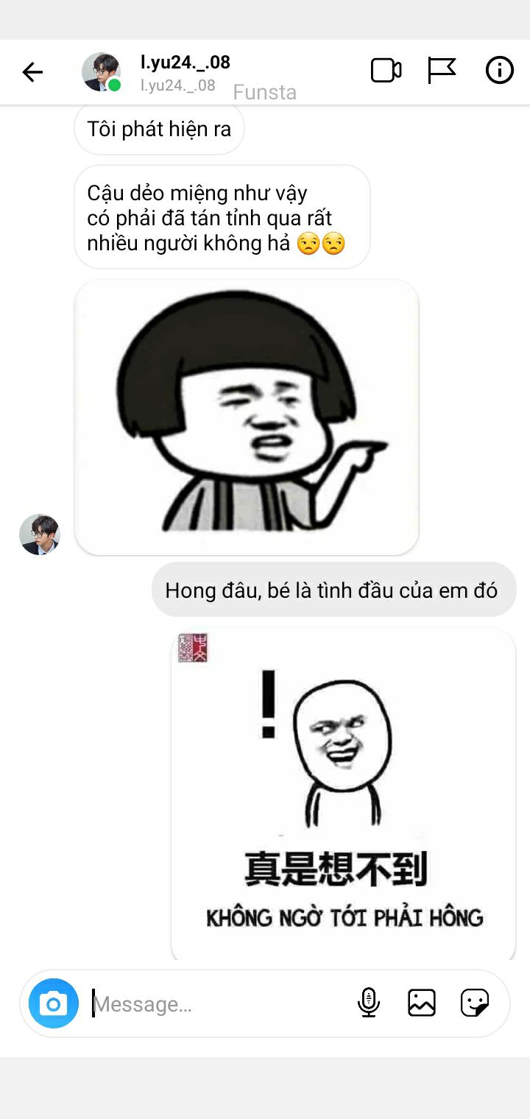Tap the red stamp logo on sent meme
The height and width of the screenshot is (1119, 530).
(x=193, y=648)
